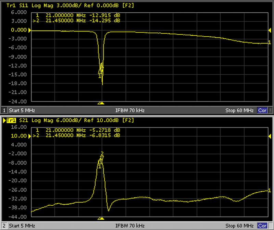Screen dimensions: 274x230
Task: Click the Cor indicator in S11 channel bar
Action: (262, 111)
